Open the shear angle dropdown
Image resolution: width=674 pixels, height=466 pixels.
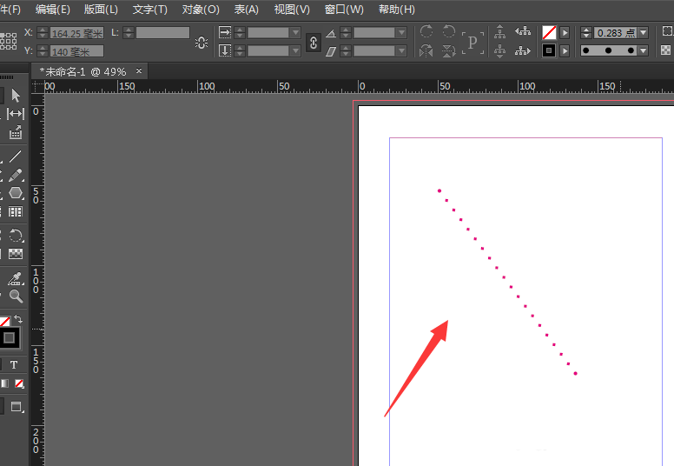click(x=401, y=50)
